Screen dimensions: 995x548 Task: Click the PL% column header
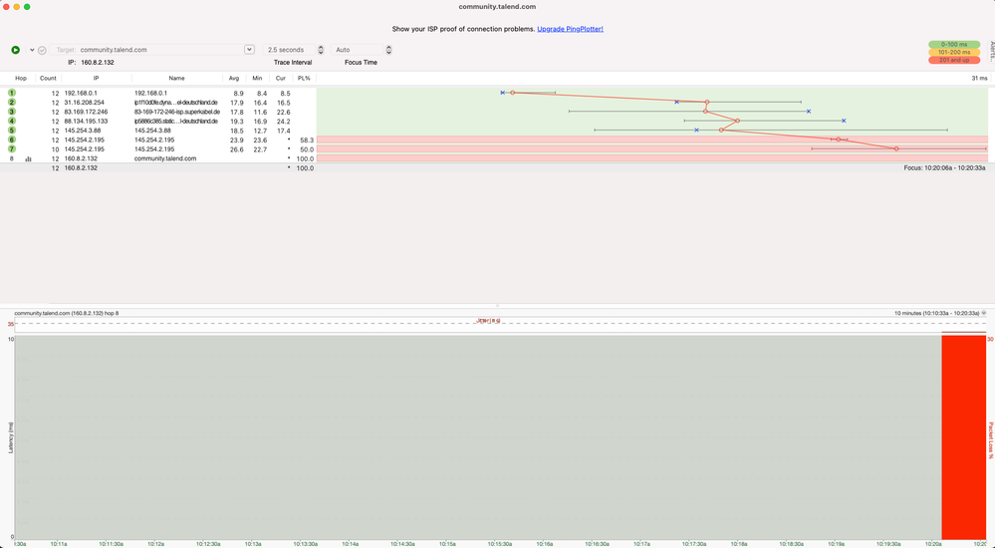tap(304, 78)
